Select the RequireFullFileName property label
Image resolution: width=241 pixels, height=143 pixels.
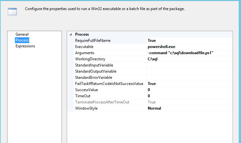[x=93, y=41]
